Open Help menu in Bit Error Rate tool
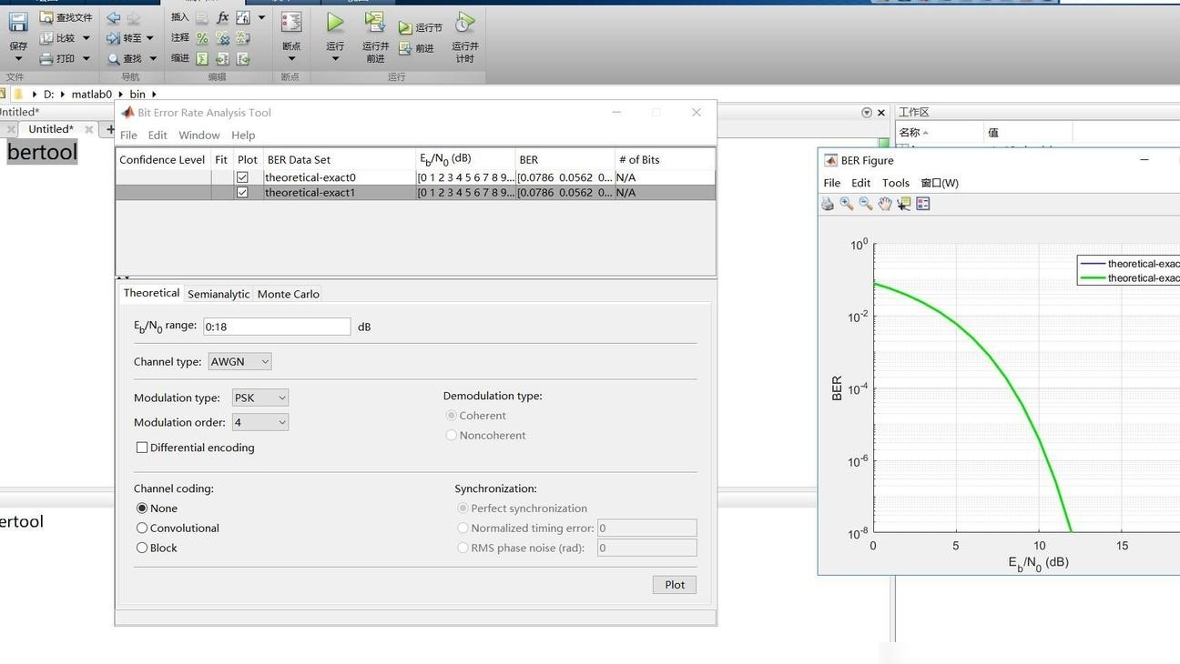This screenshot has width=1180, height=664. click(243, 136)
